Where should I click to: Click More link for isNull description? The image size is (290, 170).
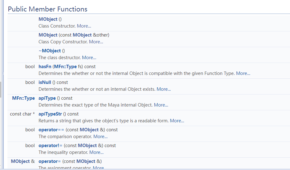tap(164, 89)
